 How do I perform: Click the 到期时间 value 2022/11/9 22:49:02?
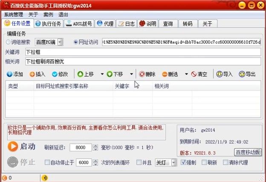click(227, 142)
